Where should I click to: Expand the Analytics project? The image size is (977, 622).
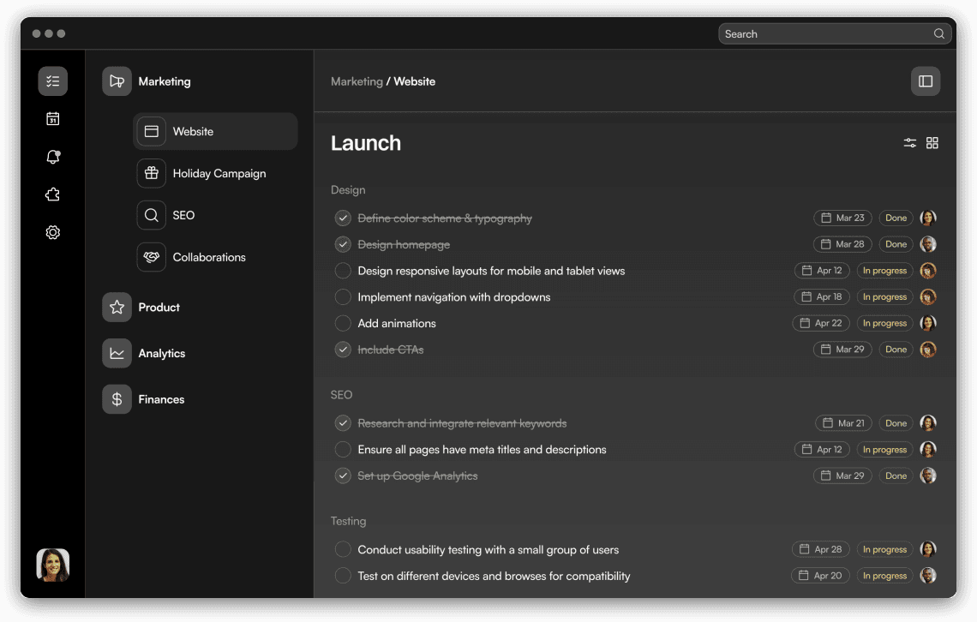click(x=162, y=353)
